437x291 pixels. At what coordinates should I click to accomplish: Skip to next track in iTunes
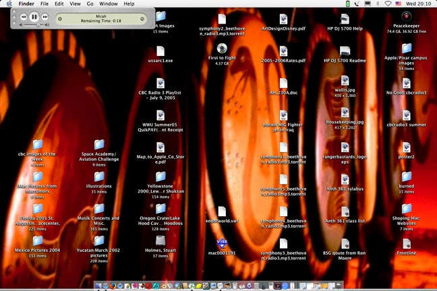pyautogui.click(x=45, y=17)
